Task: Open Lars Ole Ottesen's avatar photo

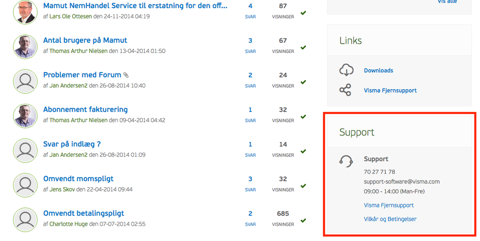Action: 25,12
